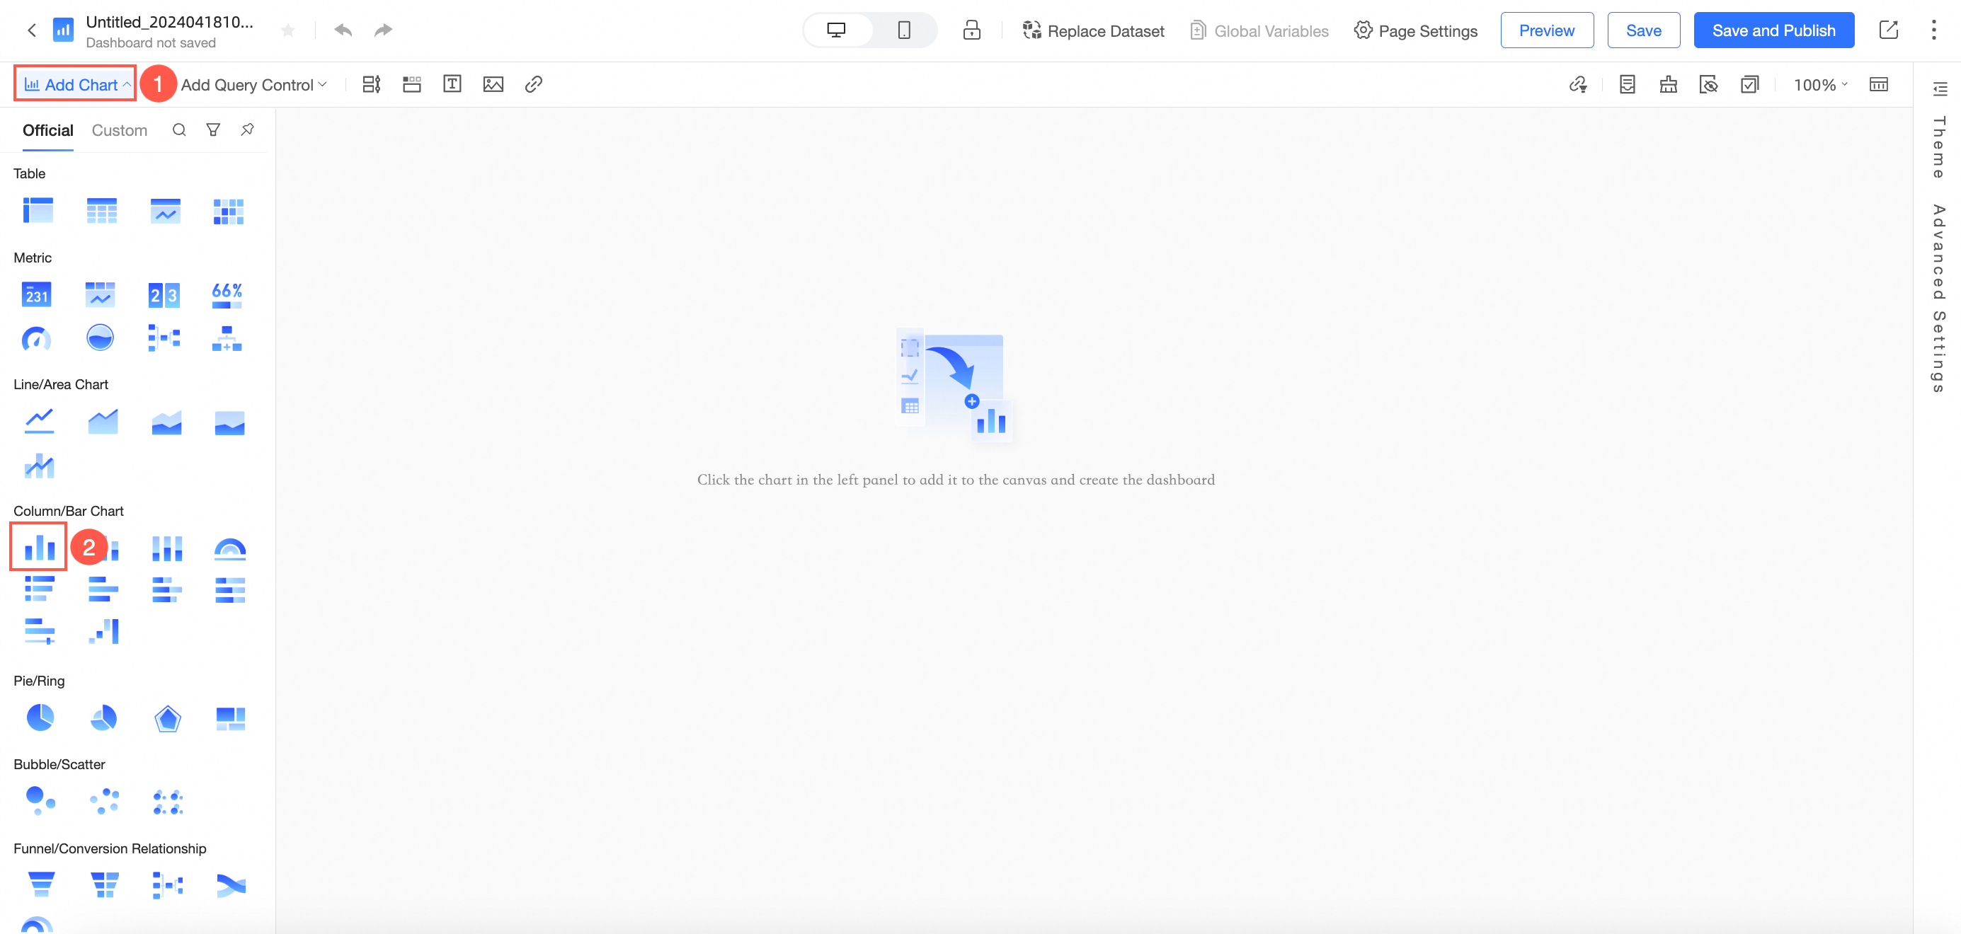1961x934 pixels.
Task: Add a line chart from panel
Action: tap(39, 420)
